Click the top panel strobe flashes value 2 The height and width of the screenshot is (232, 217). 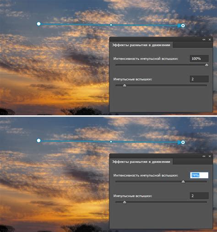point(199,79)
